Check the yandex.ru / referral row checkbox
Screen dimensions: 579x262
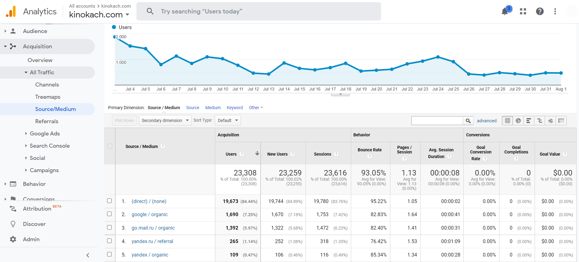pyautogui.click(x=109, y=241)
